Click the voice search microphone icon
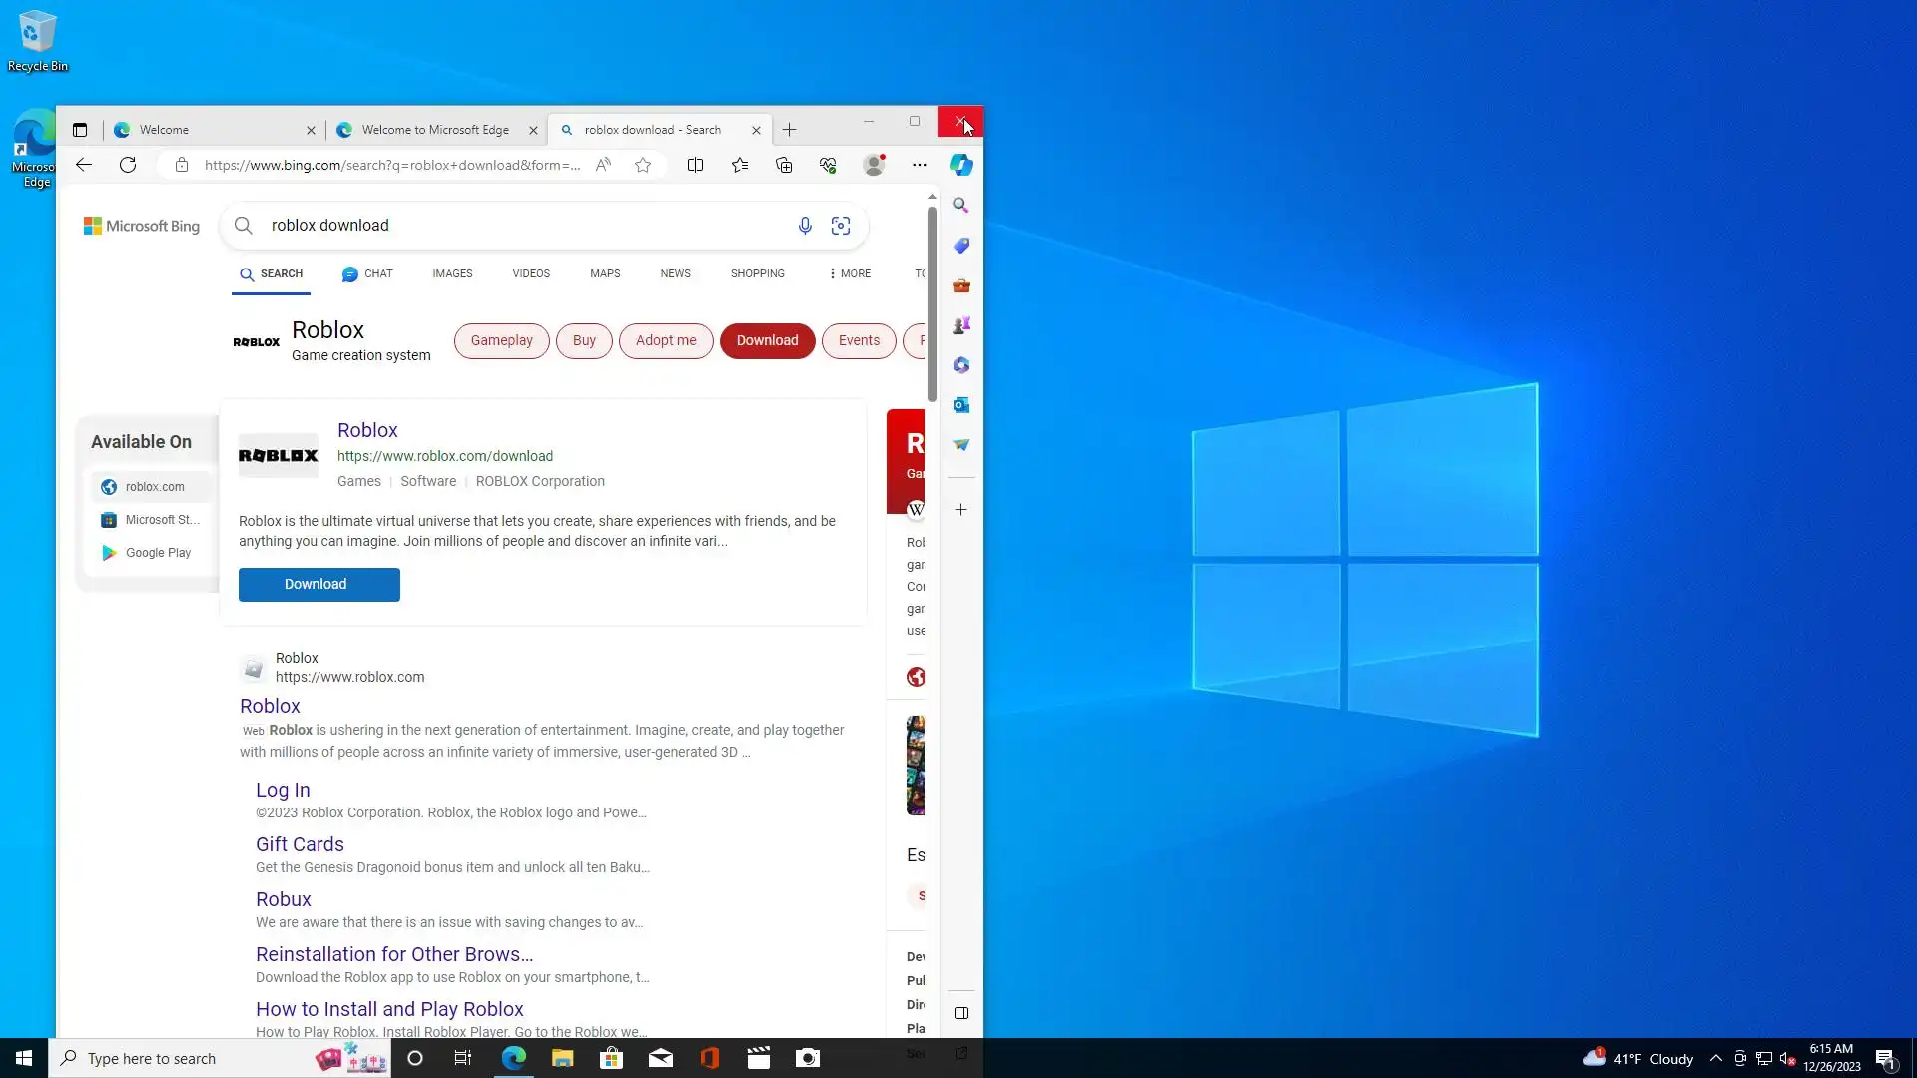Viewport: 1917px width, 1078px height. pyautogui.click(x=805, y=226)
